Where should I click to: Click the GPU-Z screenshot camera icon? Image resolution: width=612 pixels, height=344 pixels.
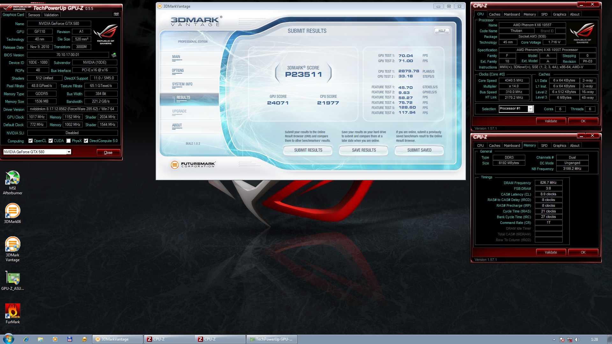click(x=116, y=14)
